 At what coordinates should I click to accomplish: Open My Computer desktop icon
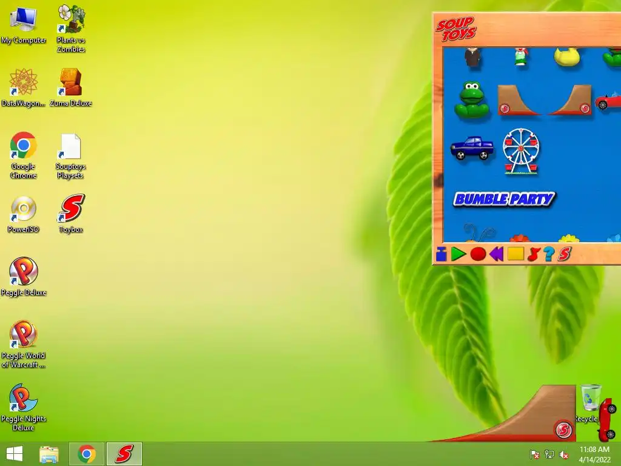(24, 25)
